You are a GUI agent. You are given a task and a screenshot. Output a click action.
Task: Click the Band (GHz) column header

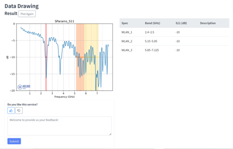click(152, 23)
